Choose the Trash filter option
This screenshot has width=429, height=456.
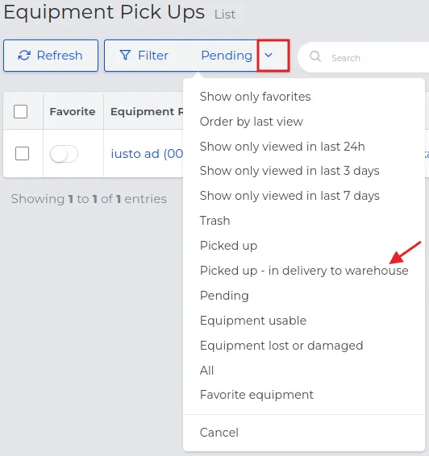(x=214, y=221)
